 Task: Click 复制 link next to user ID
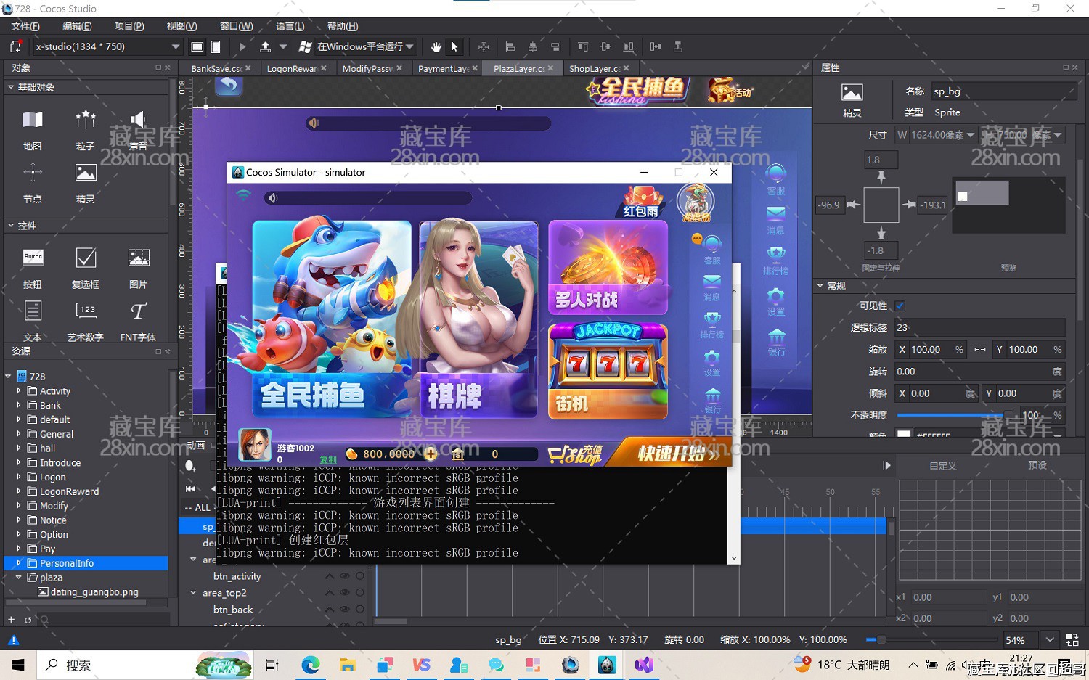(x=328, y=460)
